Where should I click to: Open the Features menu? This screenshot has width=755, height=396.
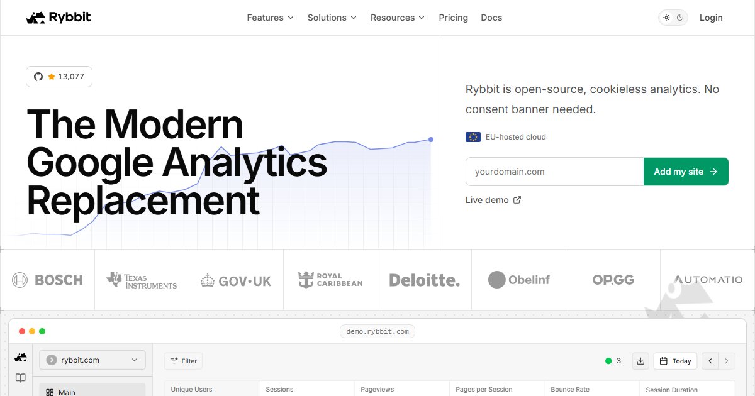click(x=270, y=18)
